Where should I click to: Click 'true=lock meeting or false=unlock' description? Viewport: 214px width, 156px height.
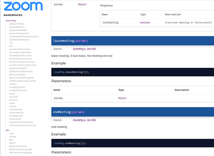tap(188, 23)
